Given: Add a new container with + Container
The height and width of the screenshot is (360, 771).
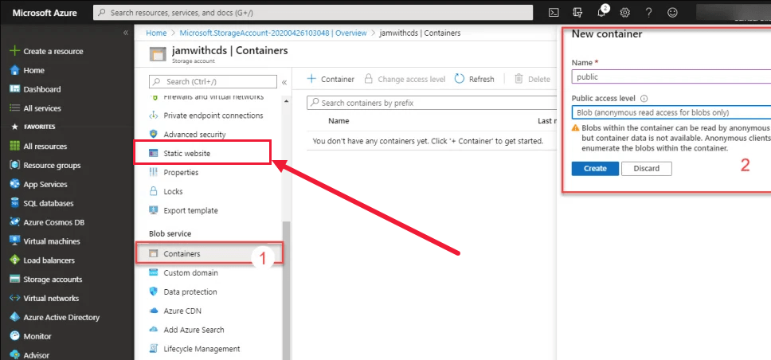Looking at the screenshot, I should tap(331, 79).
